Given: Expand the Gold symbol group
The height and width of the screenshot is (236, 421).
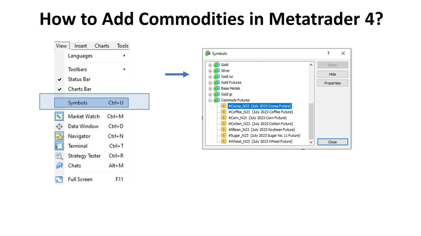Looking at the screenshot, I should pyautogui.click(x=210, y=65).
